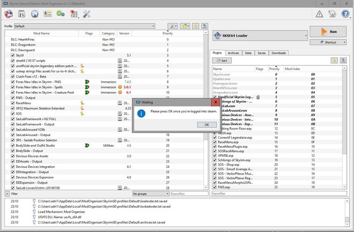Open the Downloads tab
354x232 pixels.
[x=278, y=53]
